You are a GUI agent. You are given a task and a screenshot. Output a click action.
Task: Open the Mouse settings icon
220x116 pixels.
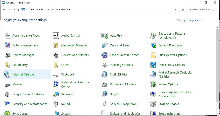(7, 85)
